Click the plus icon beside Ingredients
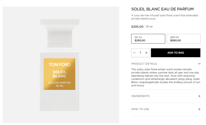This screenshot has height=125, width=206. tap(199, 96)
